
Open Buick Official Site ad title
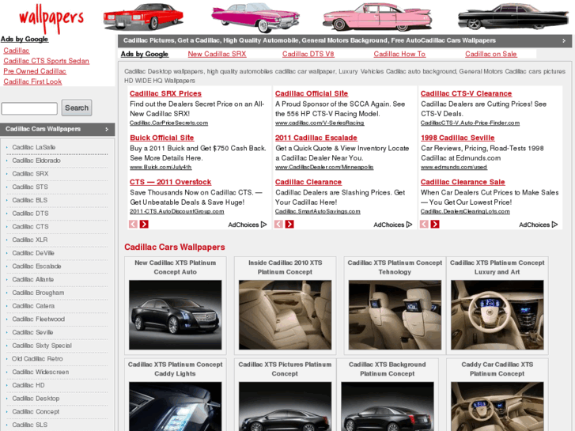point(161,138)
